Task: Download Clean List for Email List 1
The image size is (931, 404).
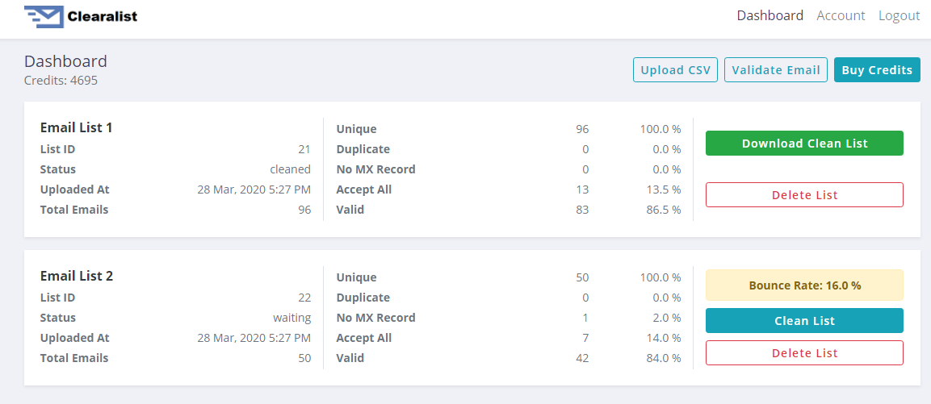Action: click(804, 144)
